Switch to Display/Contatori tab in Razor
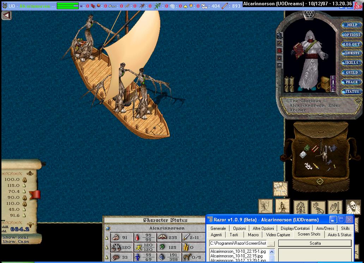Screen dimensions: 364x263 coord(295,228)
